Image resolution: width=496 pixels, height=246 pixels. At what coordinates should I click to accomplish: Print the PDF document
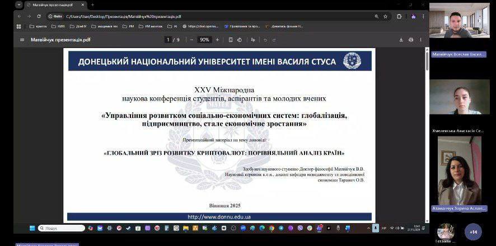tap(411, 40)
